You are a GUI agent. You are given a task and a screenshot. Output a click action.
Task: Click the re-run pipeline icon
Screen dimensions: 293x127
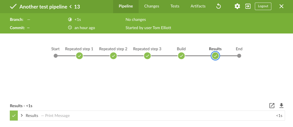point(219,6)
